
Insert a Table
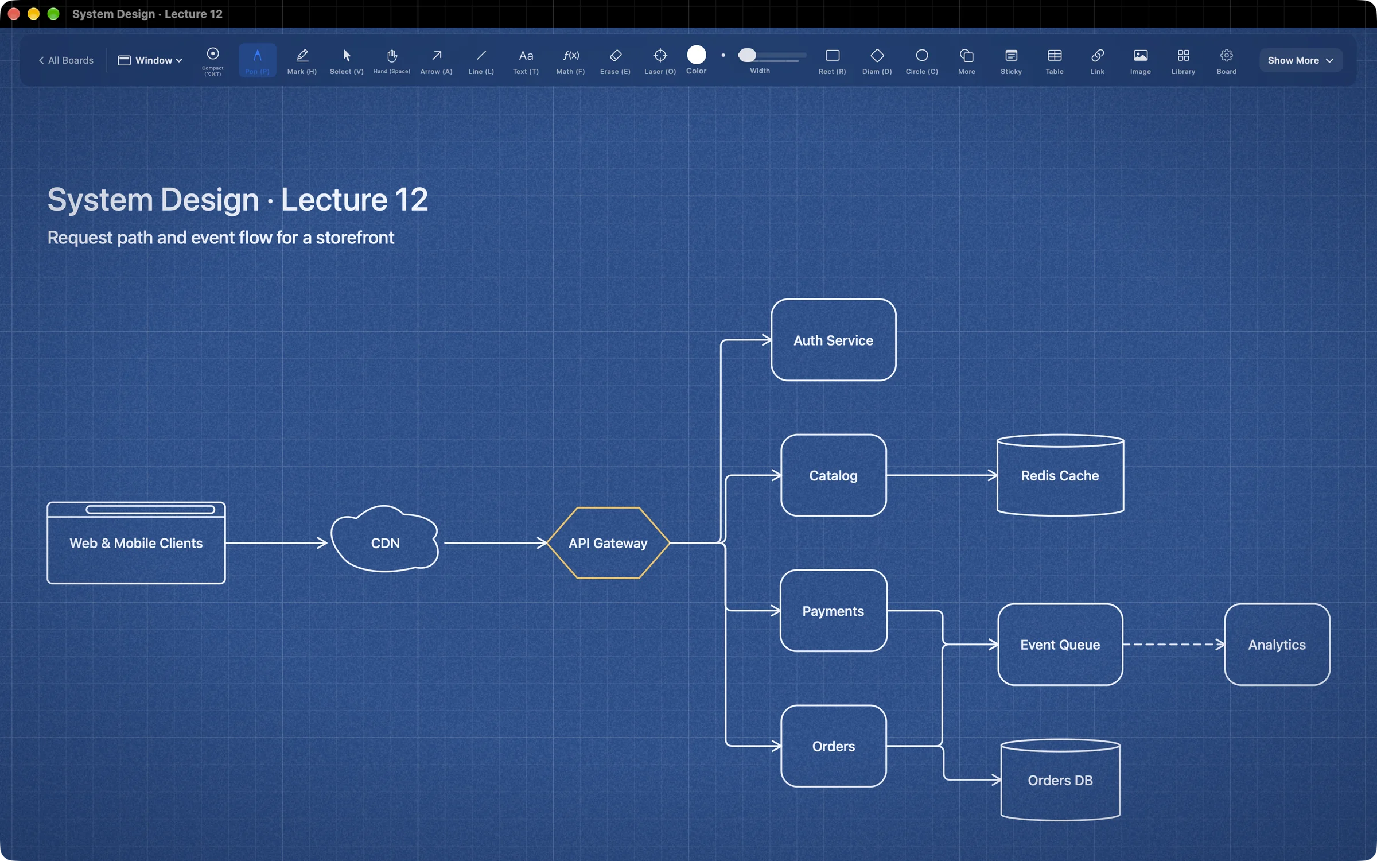click(1054, 60)
